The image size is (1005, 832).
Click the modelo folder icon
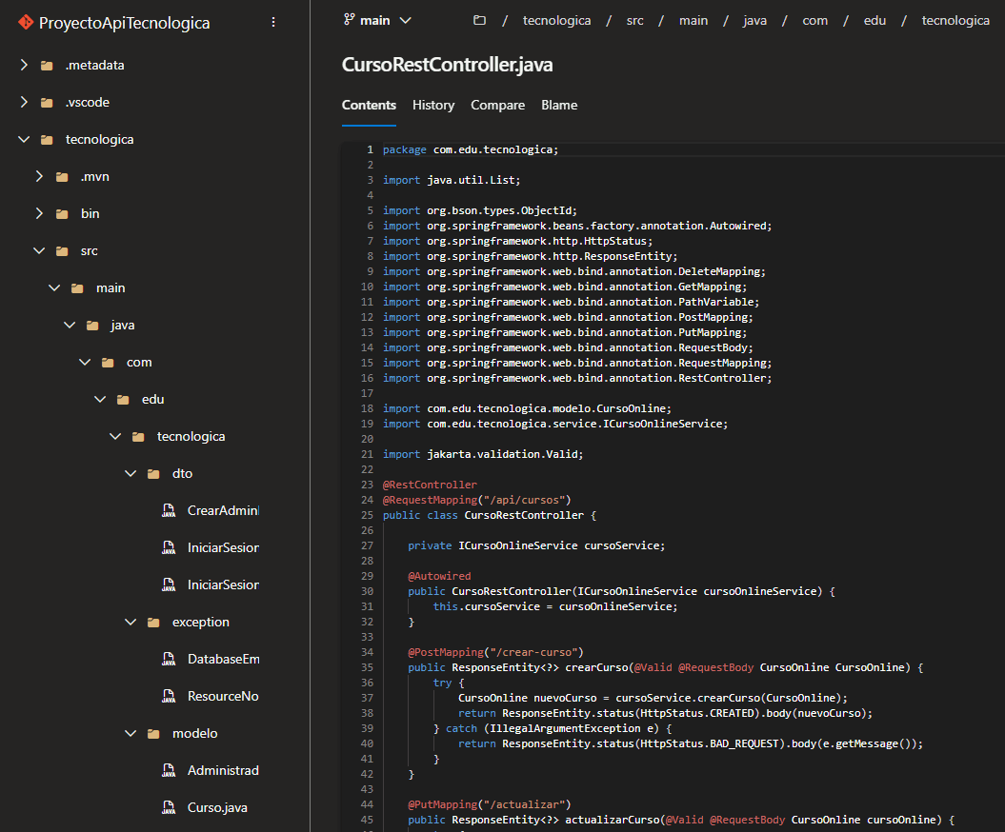(x=153, y=734)
